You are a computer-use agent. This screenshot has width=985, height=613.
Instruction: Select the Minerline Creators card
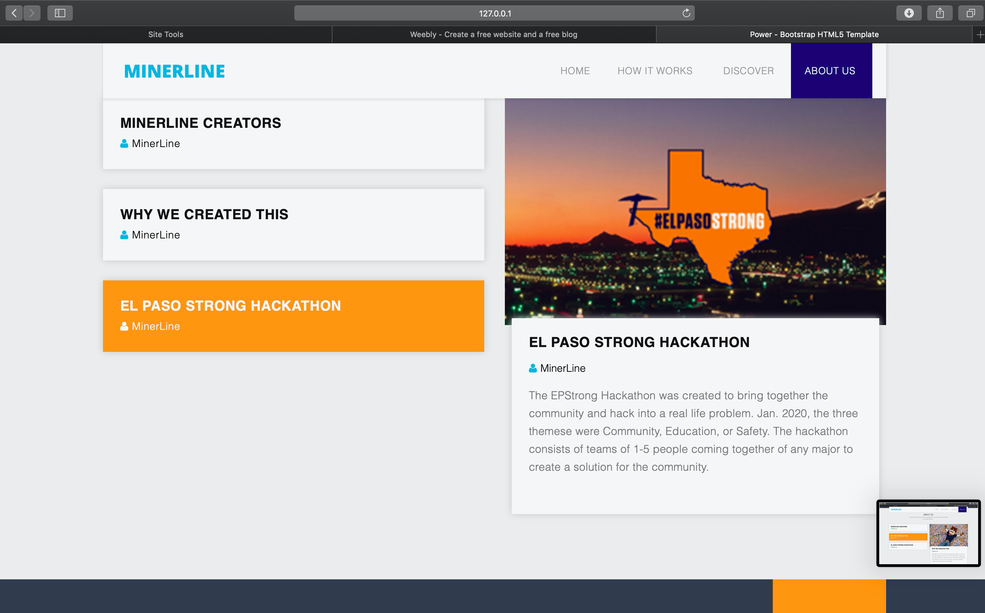point(293,133)
